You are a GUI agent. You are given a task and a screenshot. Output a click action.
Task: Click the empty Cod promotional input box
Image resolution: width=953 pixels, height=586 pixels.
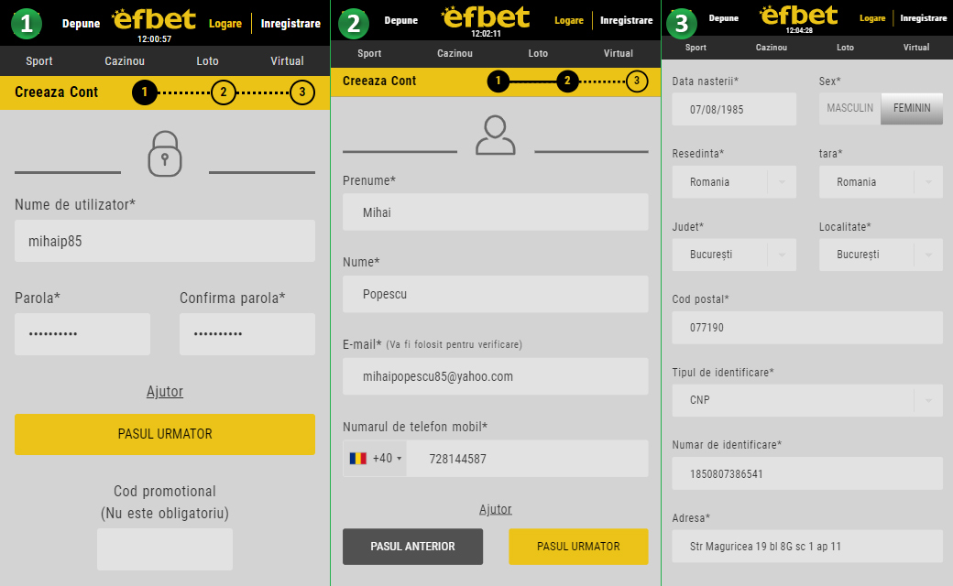coord(165,549)
